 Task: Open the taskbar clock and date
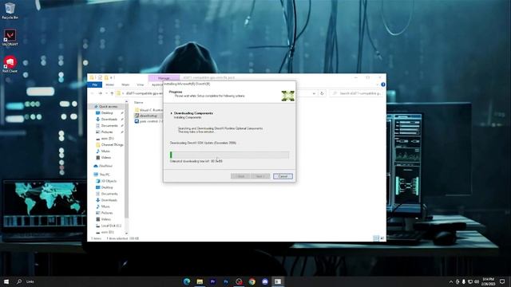coord(488,281)
